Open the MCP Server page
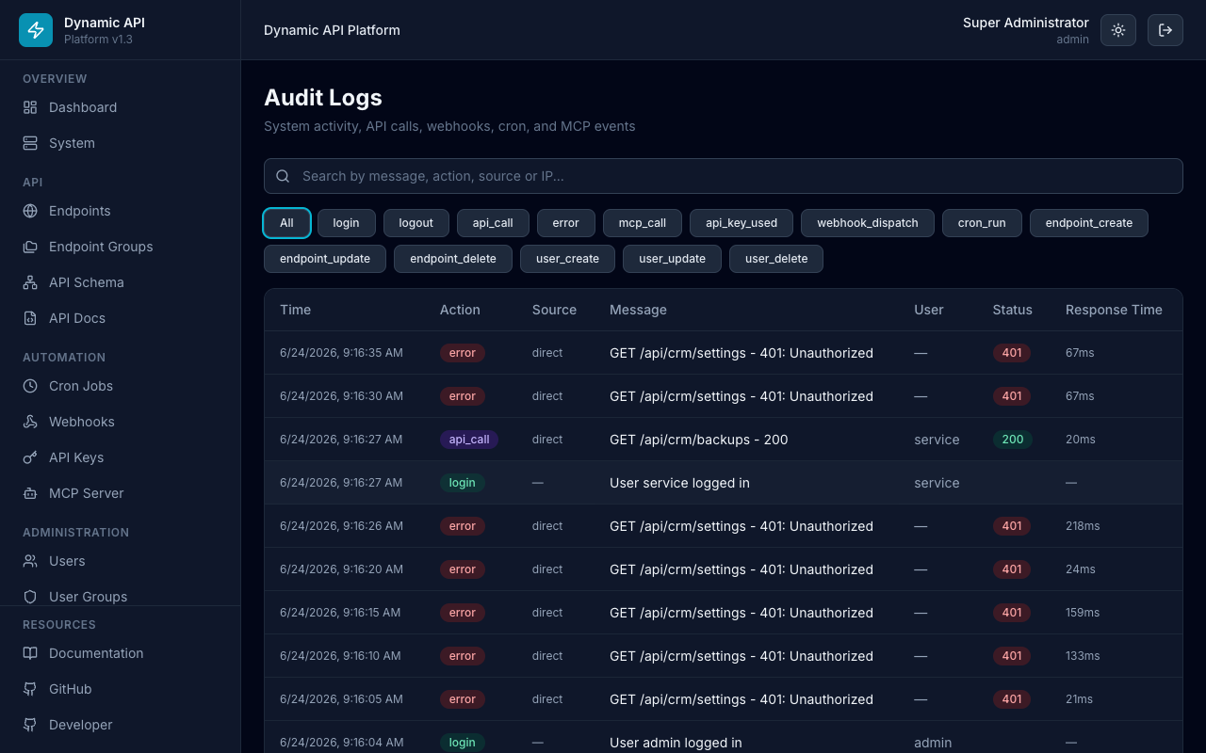Image resolution: width=1206 pixels, height=753 pixels. point(120,493)
